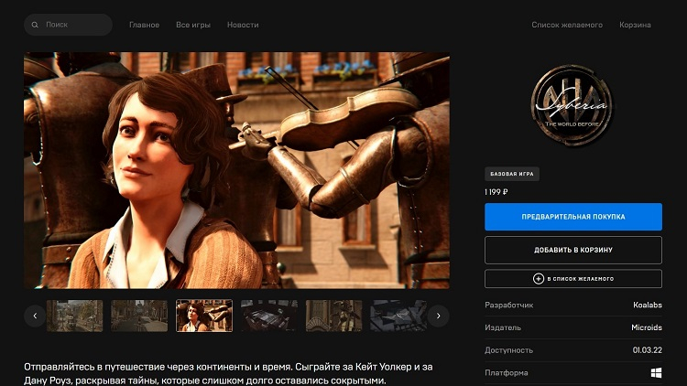Screen dimensions: 687x386
Task: Focus the Поиск search field
Action: (68, 25)
